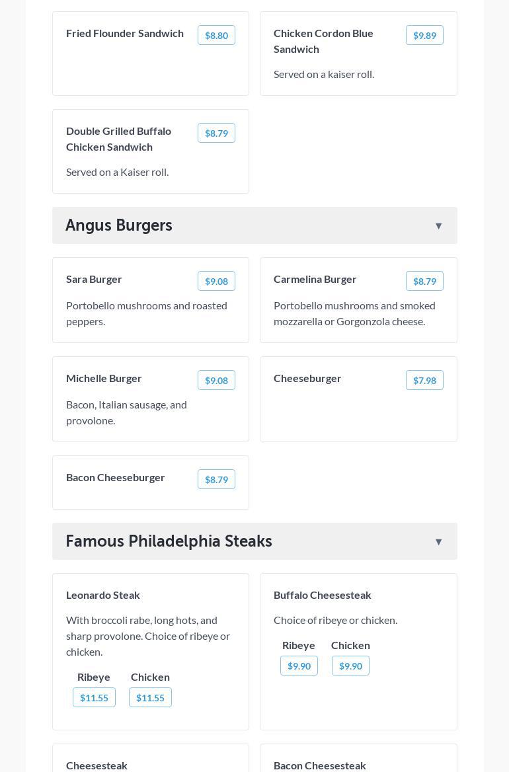Screen dimensions: 509x772
Task: Collapse the Famous Philadelphia Steaks arrow
Action: tap(438, 542)
